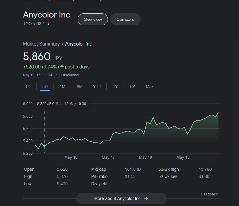The width and height of the screenshot is (239, 206).
Task: Click the May 16 axis label
Action: [x=71, y=157]
